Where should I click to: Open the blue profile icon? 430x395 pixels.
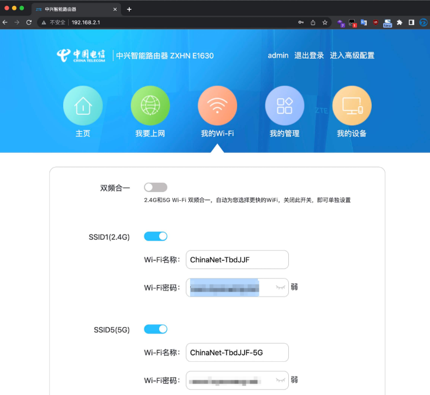[423, 22]
